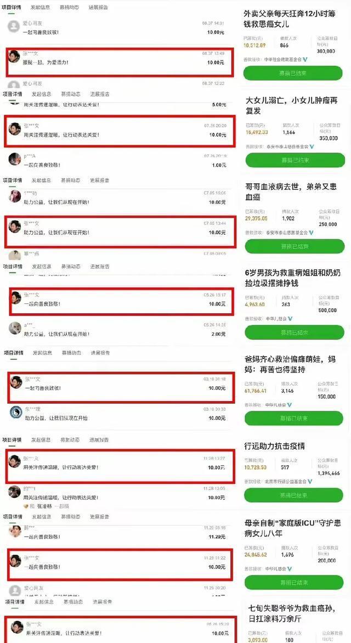The height and width of the screenshot is (643, 351).
Task: Click avatar of 张***文 in 08.07 13:49 entry
Action: (x=14, y=57)
